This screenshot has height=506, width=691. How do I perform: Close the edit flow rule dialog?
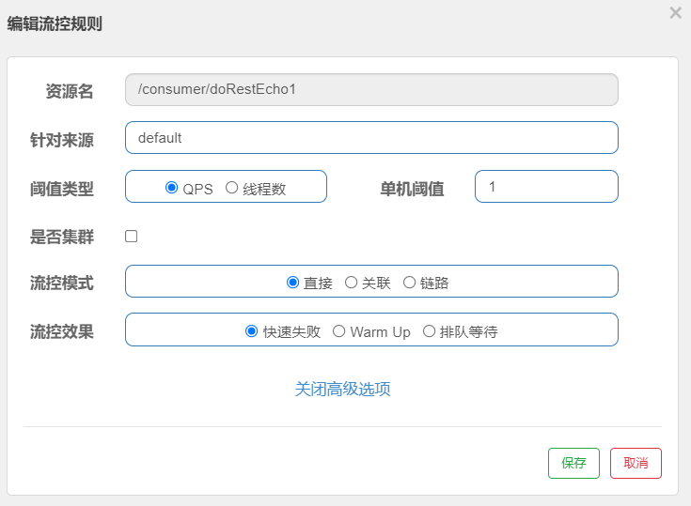(x=675, y=13)
